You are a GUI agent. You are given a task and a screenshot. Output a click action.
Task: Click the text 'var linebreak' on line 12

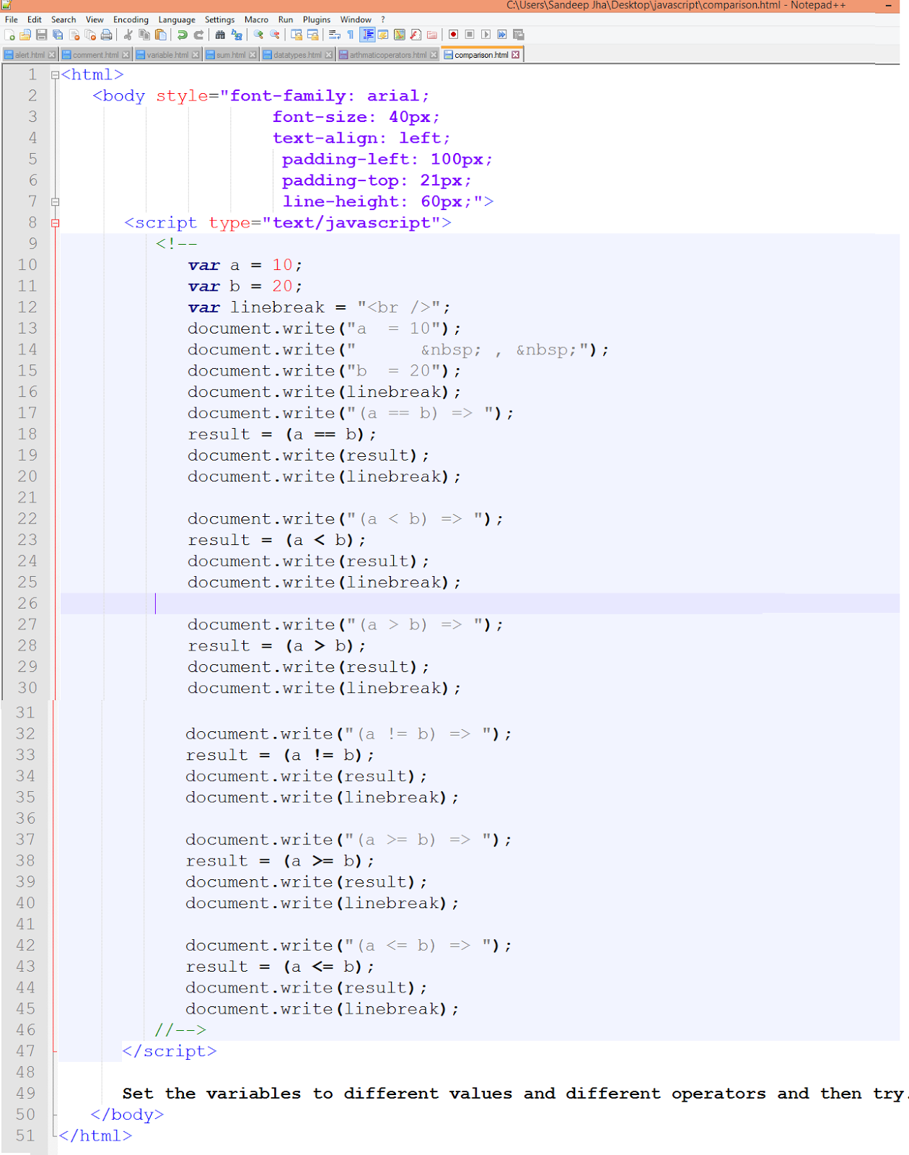(x=256, y=308)
